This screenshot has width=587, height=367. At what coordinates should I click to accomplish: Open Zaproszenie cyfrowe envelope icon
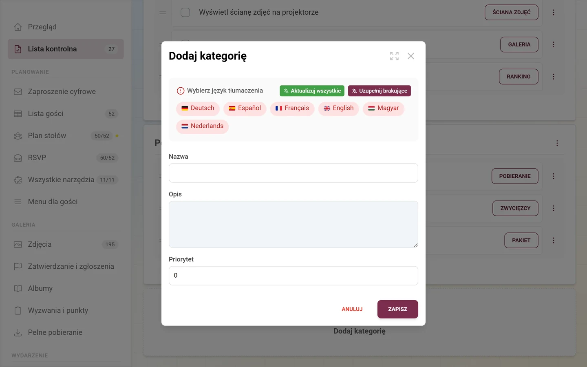[18, 92]
